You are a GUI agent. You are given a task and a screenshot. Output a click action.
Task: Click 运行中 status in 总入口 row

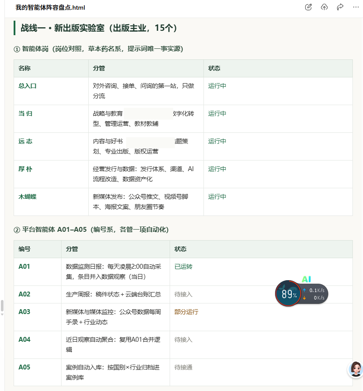217,86
